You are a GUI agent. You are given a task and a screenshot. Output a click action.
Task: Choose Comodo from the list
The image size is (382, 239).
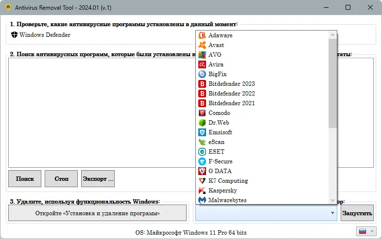pos(262,113)
